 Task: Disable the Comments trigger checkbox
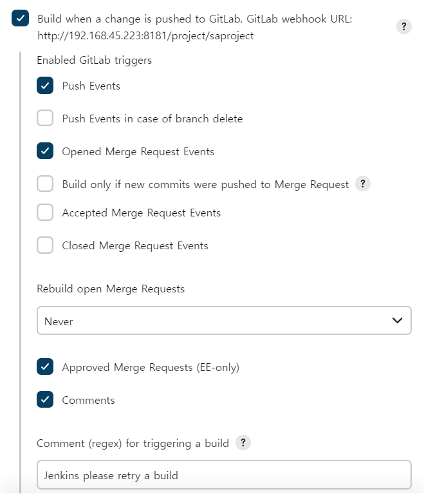[45, 400]
